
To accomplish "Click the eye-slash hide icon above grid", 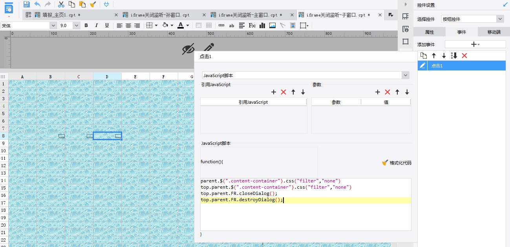I will pos(188,49).
